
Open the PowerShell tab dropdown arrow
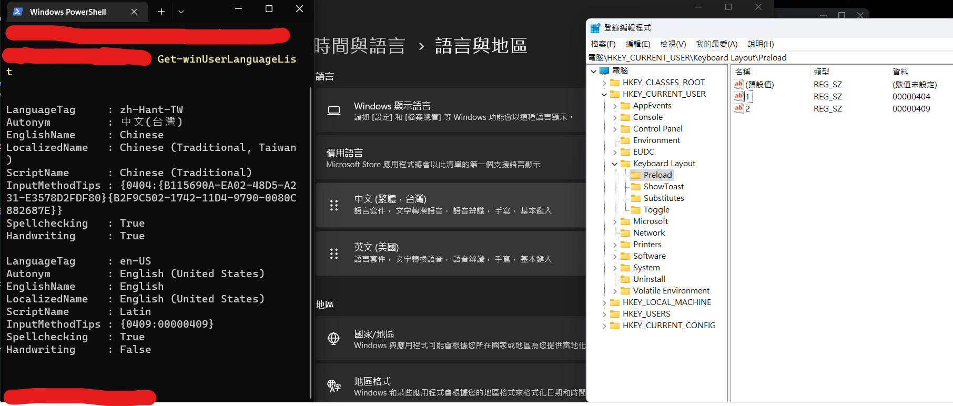click(181, 12)
